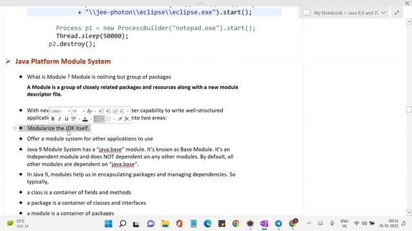Show hidden tray icons chevron
This screenshot has height=231, width=412.
coord(309,223)
